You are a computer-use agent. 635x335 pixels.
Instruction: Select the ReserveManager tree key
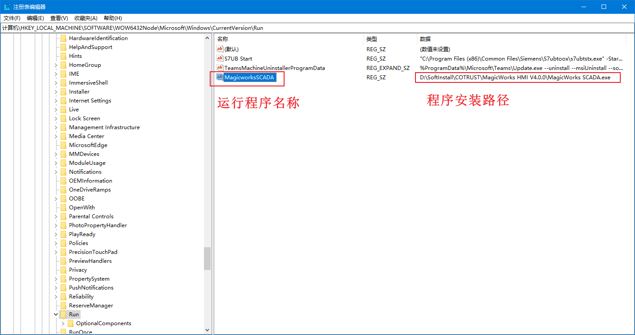(x=91, y=306)
